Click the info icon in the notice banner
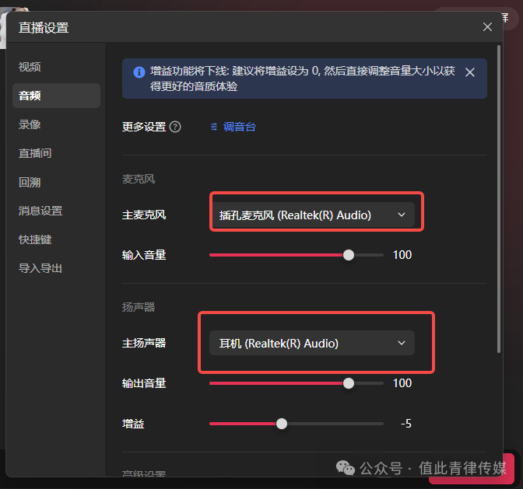 pos(139,72)
